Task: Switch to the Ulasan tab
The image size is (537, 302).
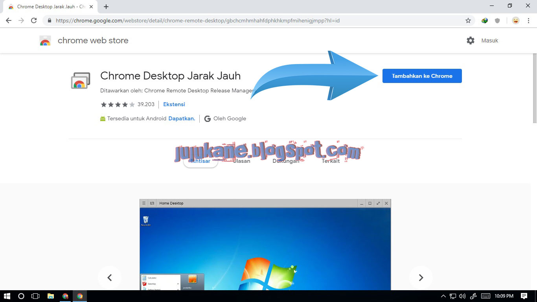Action: coord(241,161)
